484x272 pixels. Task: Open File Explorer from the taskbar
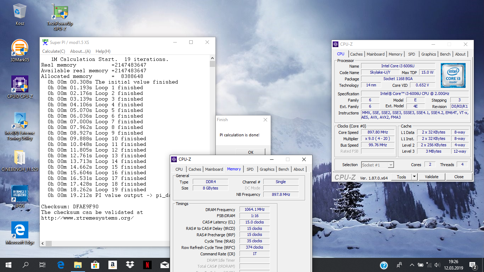[x=78, y=265]
